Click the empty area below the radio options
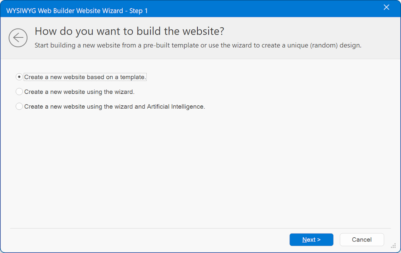 click(200, 168)
